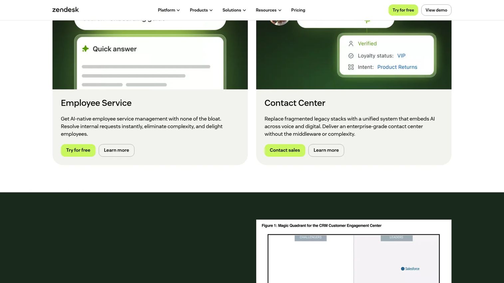Click the VIP loyalty status value
Screen dimensions: 504x283
pos(401,56)
